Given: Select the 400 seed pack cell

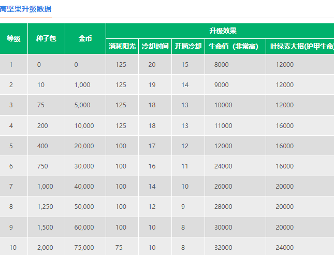Looking at the screenshot, I should tap(46, 146).
